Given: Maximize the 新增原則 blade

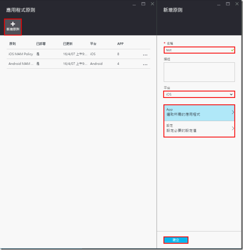Looking at the screenshot, I should point(227,4).
